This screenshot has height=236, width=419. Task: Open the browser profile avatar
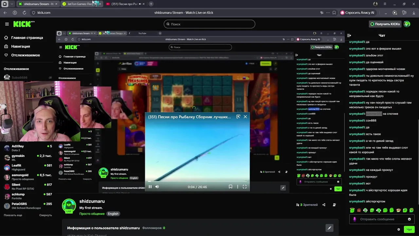click(375, 4)
